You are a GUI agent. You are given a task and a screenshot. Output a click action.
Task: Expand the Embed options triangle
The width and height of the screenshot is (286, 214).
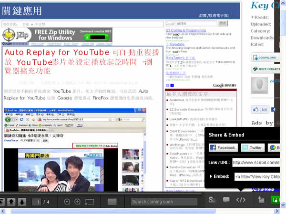[x=211, y=176]
